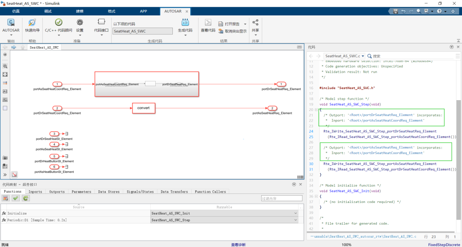
Task: Click the fit-to-view icon in the canvas sidebar
Action: pyautogui.click(x=5, y=74)
